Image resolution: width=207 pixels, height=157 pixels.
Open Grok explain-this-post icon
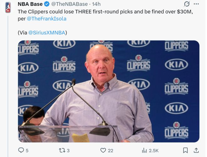pos(187,4)
